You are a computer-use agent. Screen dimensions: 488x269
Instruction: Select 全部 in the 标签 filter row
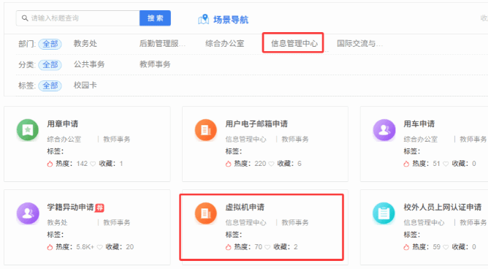tap(50, 86)
